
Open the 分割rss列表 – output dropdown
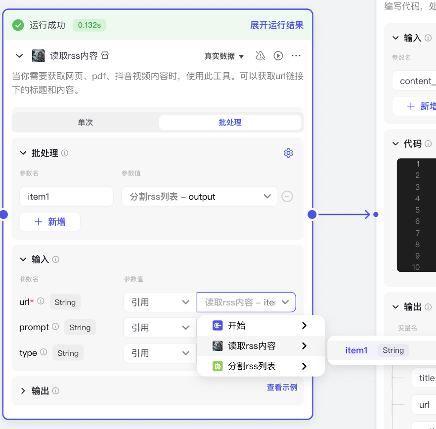point(199,196)
